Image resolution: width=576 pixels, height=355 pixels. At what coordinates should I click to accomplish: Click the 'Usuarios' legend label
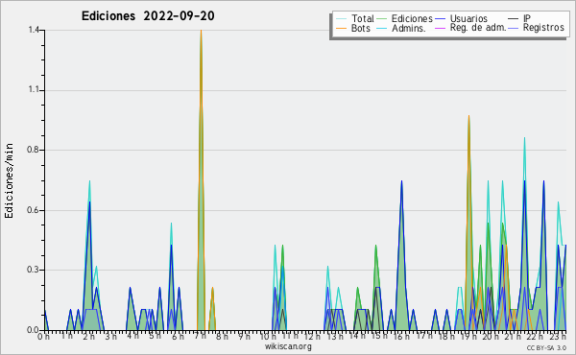(468, 18)
